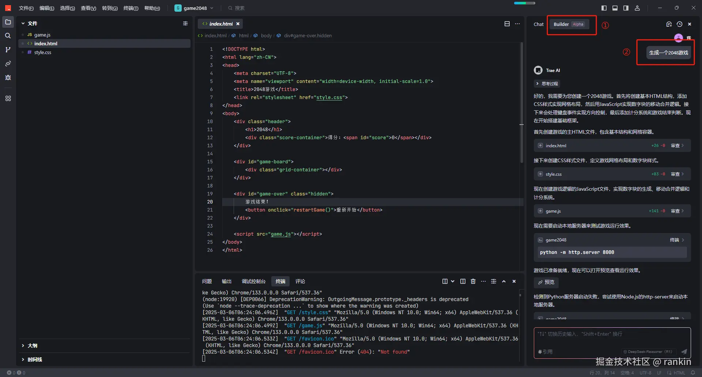Open the 转到(G) menu

pos(110,8)
